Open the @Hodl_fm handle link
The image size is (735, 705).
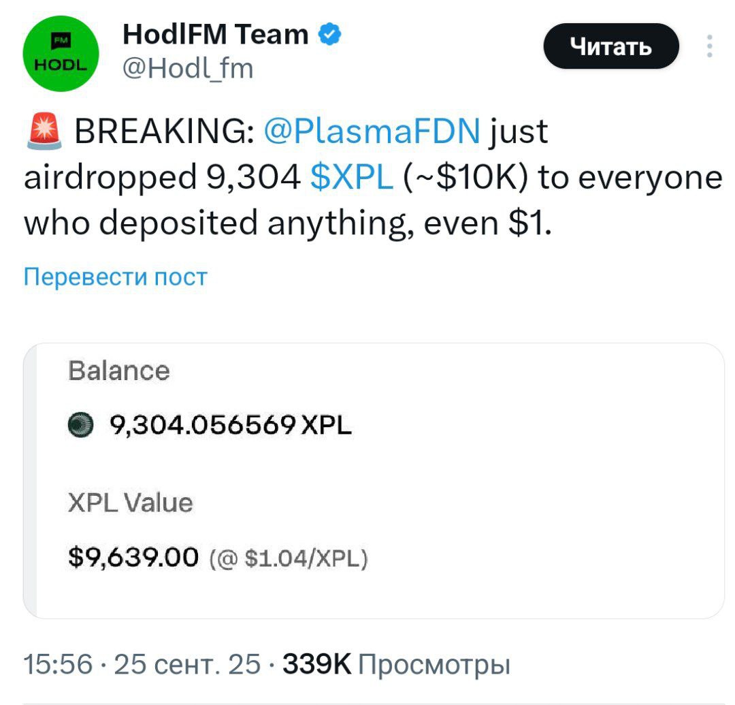click(188, 67)
